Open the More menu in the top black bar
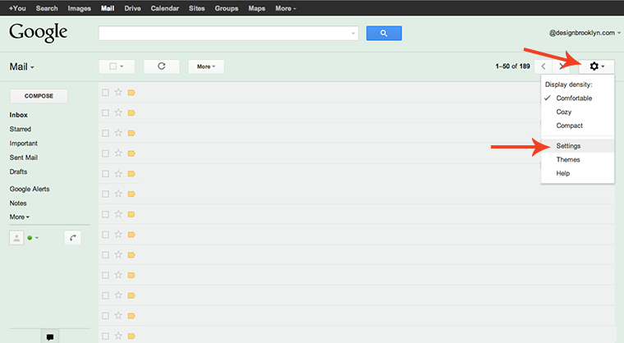624x343 pixels. click(286, 8)
